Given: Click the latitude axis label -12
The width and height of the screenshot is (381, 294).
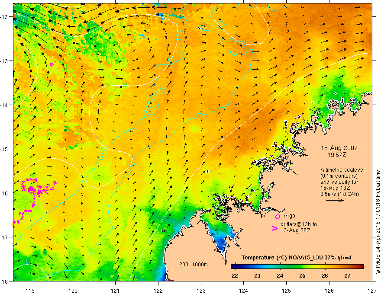Looking at the screenshot, I should pyautogui.click(x=4, y=17).
